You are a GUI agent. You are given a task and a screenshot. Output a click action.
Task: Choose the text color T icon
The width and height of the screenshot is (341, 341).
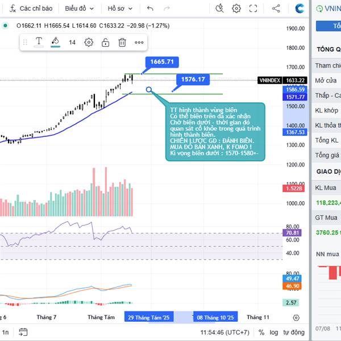[x=39, y=41]
